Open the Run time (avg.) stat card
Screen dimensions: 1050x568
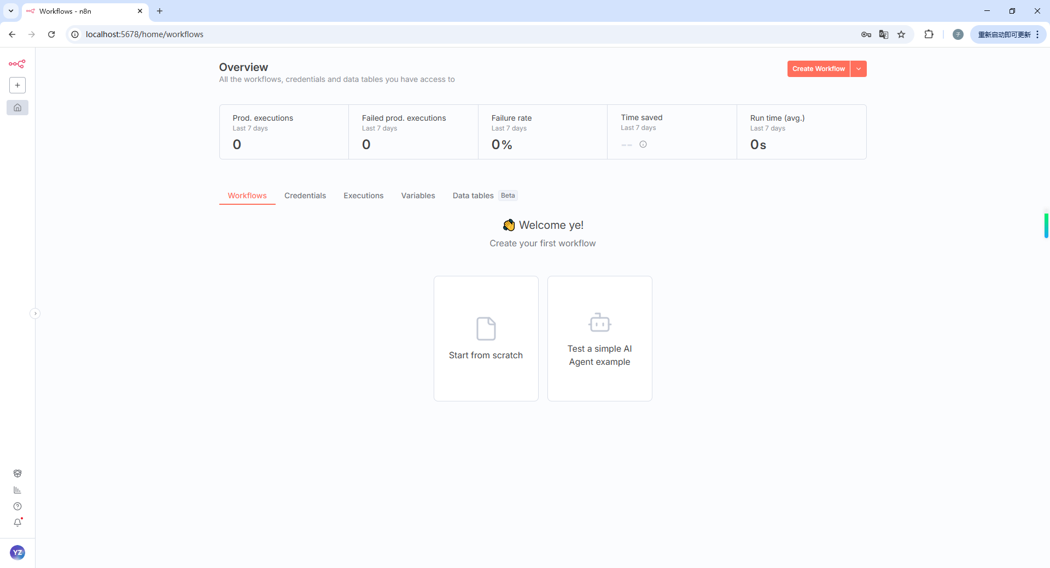click(802, 132)
